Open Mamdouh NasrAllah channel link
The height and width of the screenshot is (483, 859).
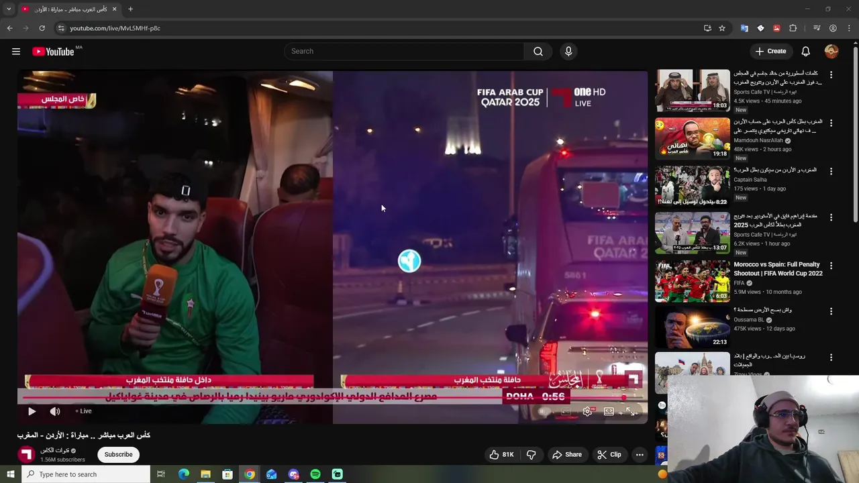click(758, 141)
